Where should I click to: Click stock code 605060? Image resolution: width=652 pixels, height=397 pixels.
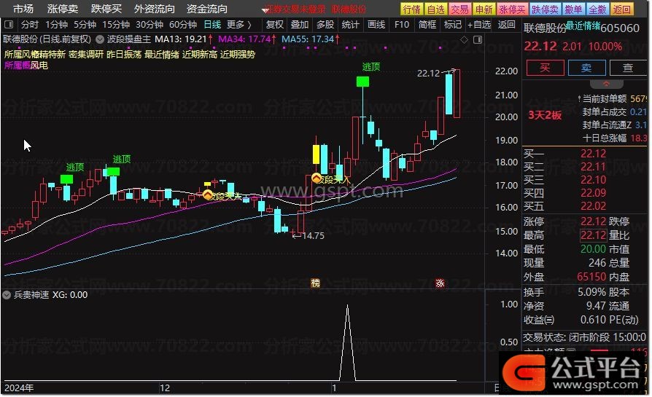[620, 28]
